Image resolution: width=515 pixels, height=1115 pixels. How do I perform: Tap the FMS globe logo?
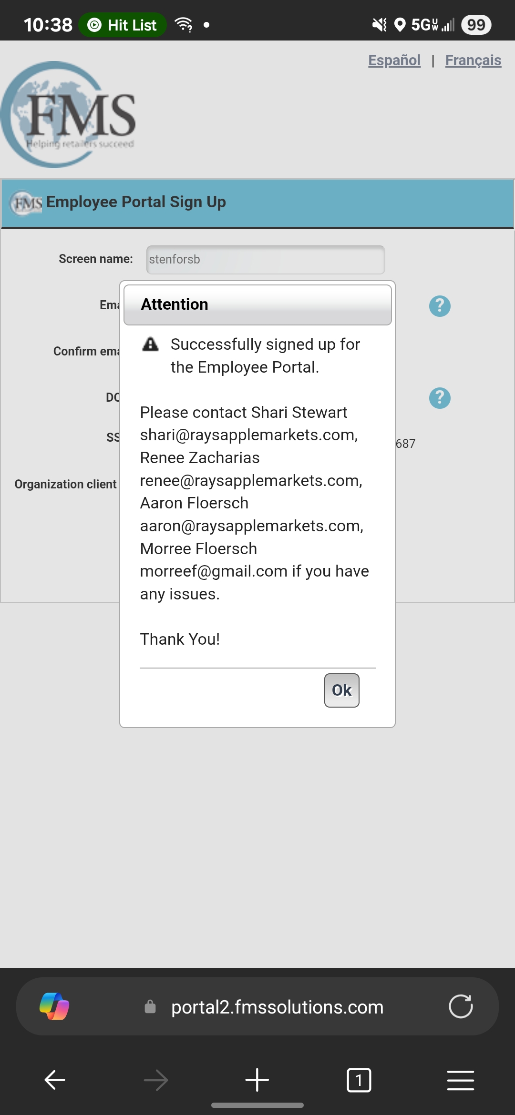(x=69, y=115)
